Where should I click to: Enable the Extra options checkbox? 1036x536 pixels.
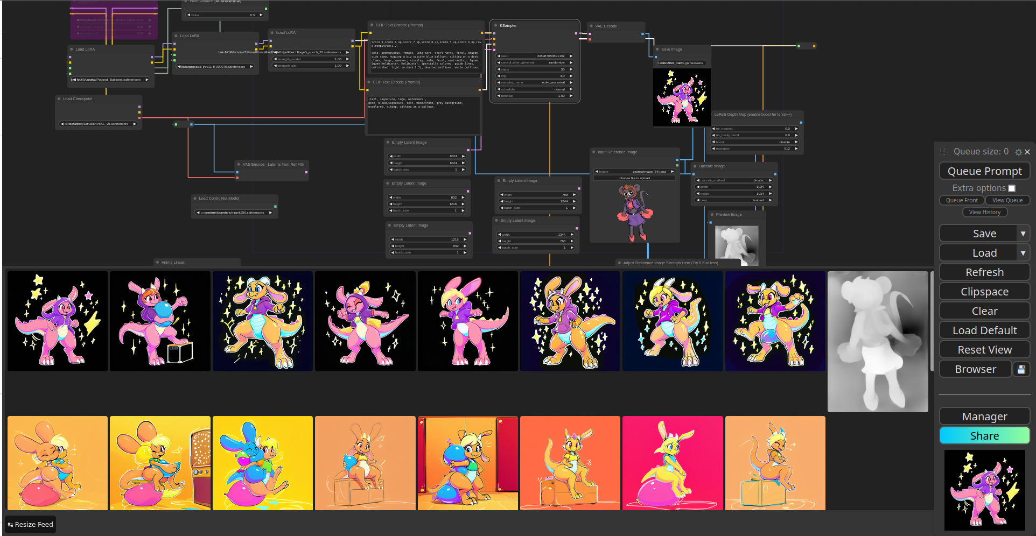click(1012, 188)
